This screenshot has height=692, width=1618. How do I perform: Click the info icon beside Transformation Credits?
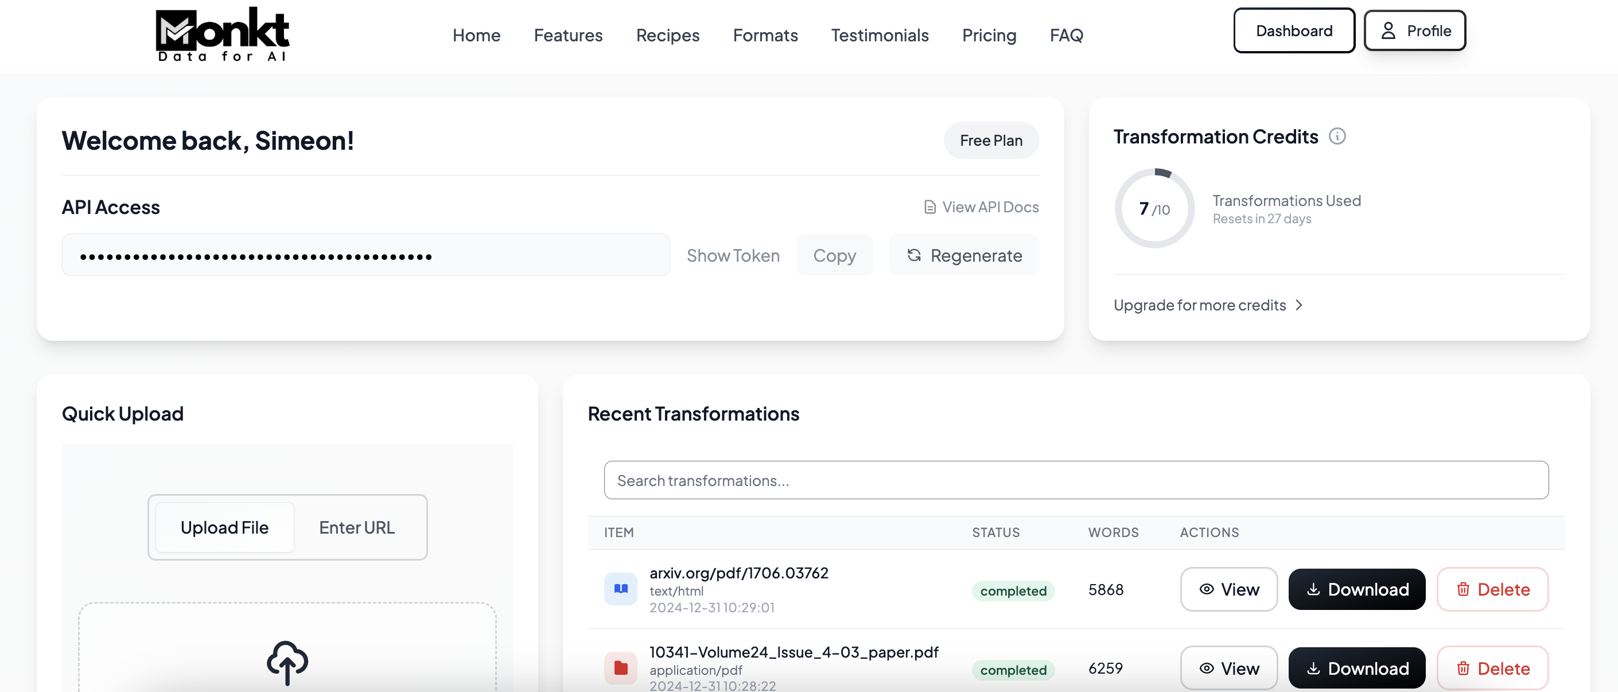click(x=1337, y=136)
